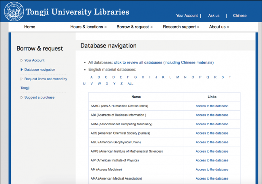Open Your Account in the top header

click(187, 16)
